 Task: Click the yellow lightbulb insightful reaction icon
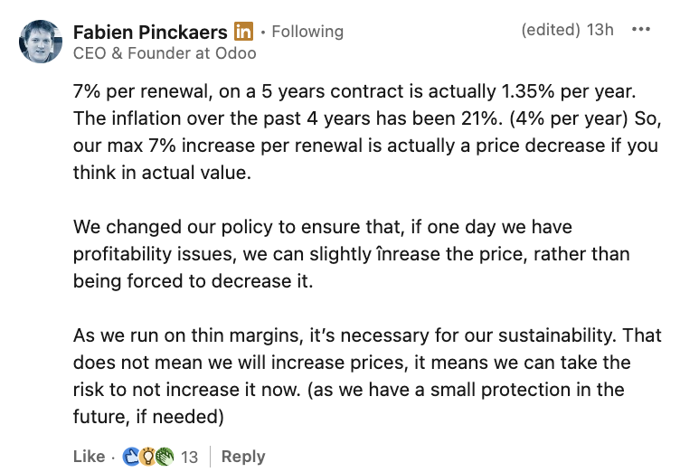tap(147, 457)
